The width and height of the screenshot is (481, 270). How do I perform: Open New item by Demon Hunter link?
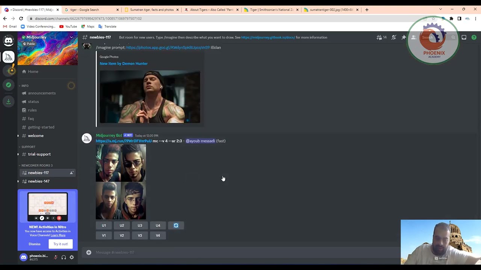click(x=124, y=64)
